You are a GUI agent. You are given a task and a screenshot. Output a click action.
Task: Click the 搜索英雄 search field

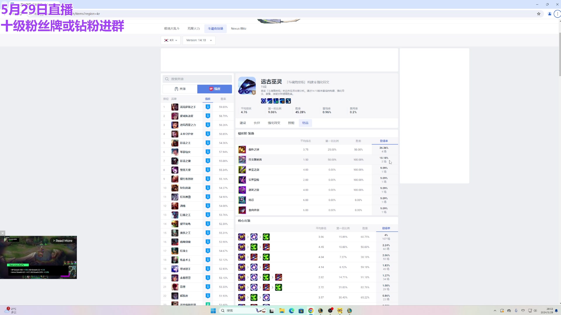coord(198,79)
